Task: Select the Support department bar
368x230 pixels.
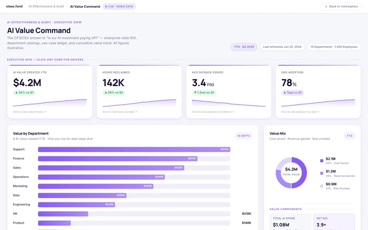Action: point(134,150)
